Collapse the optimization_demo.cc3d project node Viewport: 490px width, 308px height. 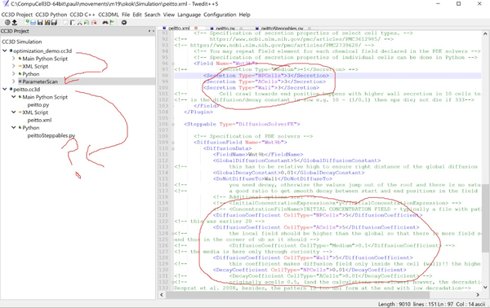(x=5, y=51)
